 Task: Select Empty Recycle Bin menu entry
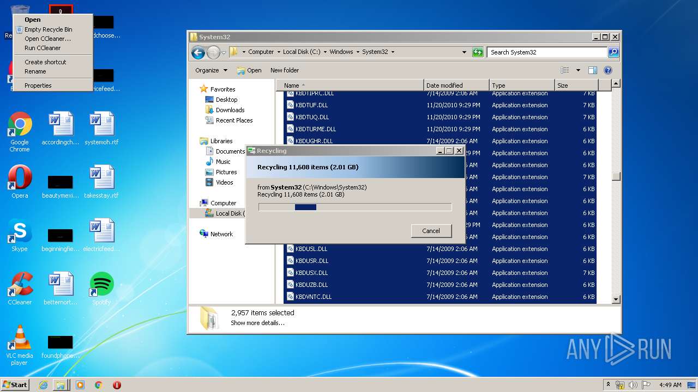point(53,29)
